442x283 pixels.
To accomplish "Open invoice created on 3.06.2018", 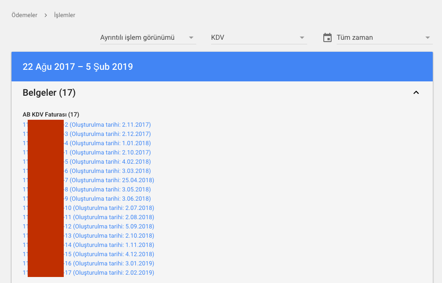I will (x=87, y=199).
